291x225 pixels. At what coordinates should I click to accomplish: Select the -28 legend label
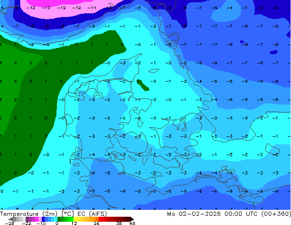pos(10,223)
